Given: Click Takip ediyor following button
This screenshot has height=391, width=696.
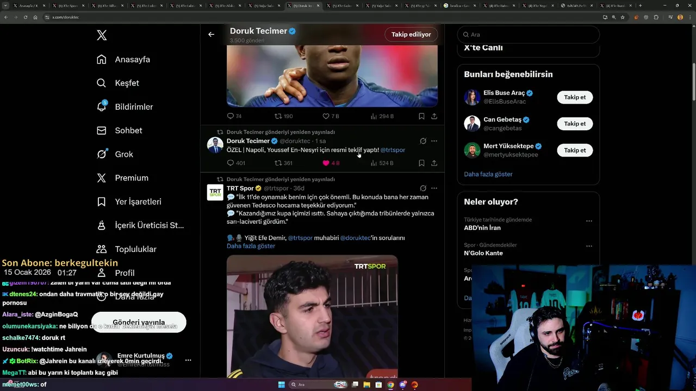Looking at the screenshot, I should [411, 34].
